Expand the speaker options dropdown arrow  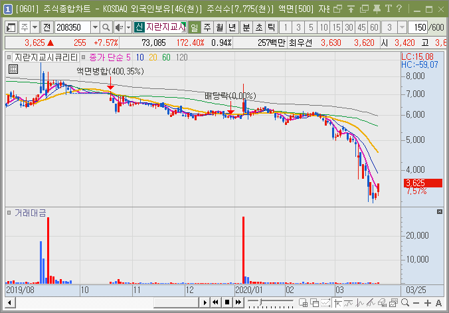point(128,27)
